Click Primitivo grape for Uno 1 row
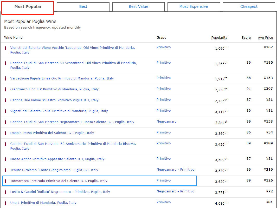This screenshot has height=208, width=277. [164, 202]
